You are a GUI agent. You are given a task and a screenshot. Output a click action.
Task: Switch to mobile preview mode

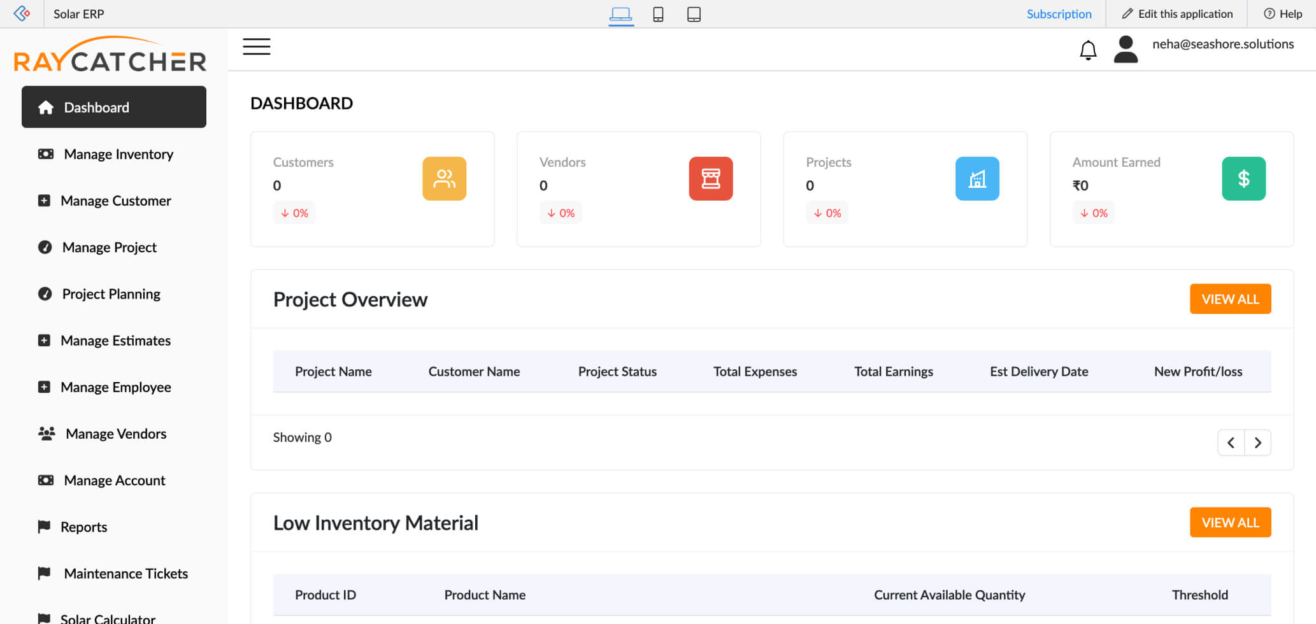658,13
